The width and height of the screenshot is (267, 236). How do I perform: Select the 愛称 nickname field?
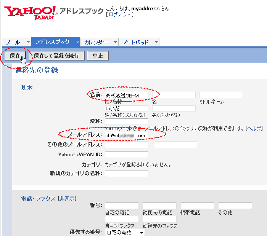tap(126, 122)
